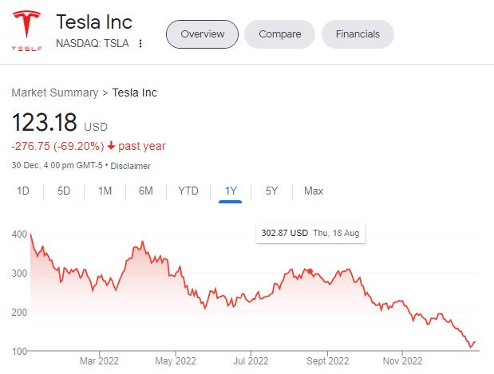This screenshot has height=374, width=494.
Task: Click the red down arrow past year
Action: 111,146
